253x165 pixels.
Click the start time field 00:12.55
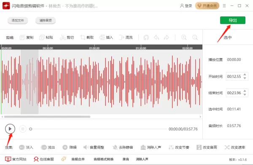tap(234, 76)
